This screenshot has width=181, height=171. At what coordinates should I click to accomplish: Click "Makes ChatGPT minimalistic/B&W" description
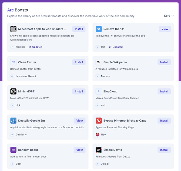(29, 98)
